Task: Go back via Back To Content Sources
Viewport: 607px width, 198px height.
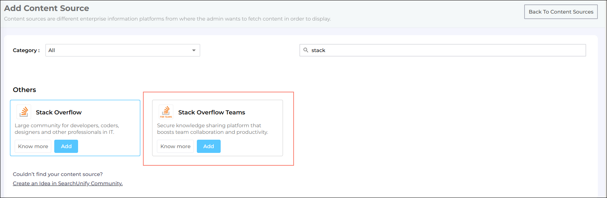Action: coord(560,12)
